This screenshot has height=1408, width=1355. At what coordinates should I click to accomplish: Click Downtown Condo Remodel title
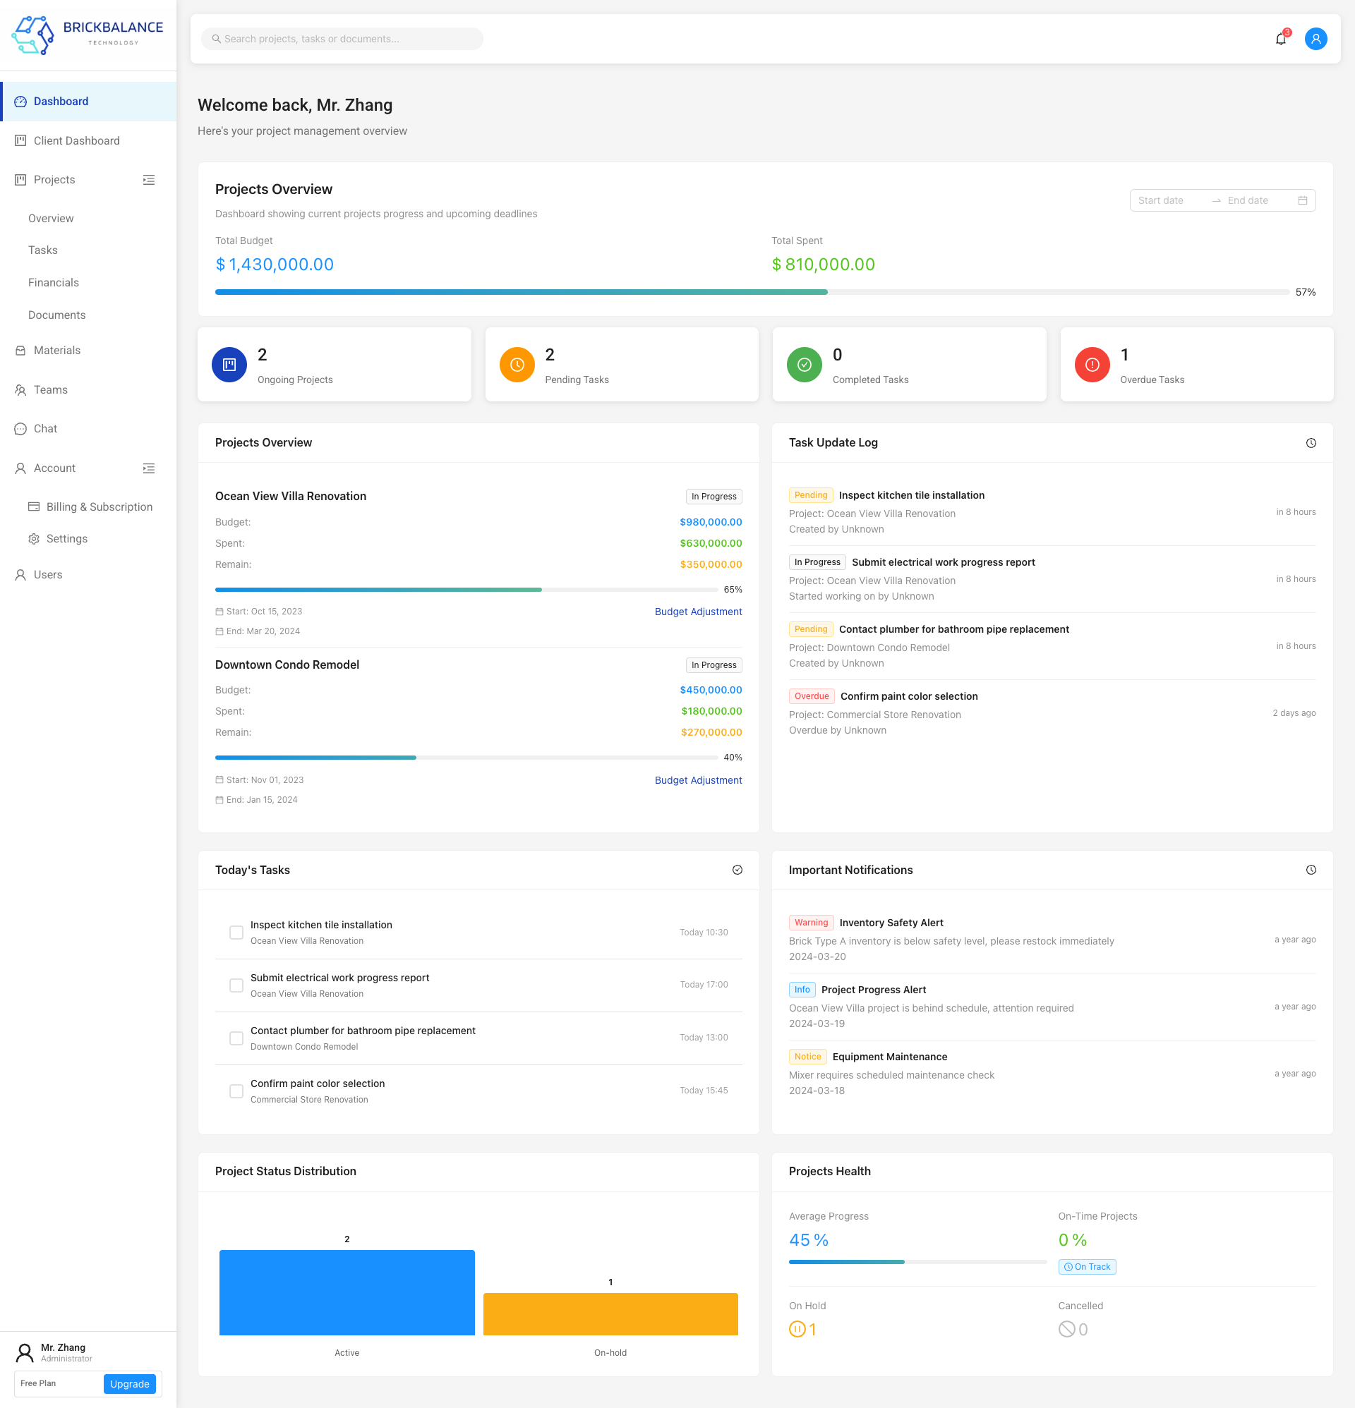tap(287, 665)
